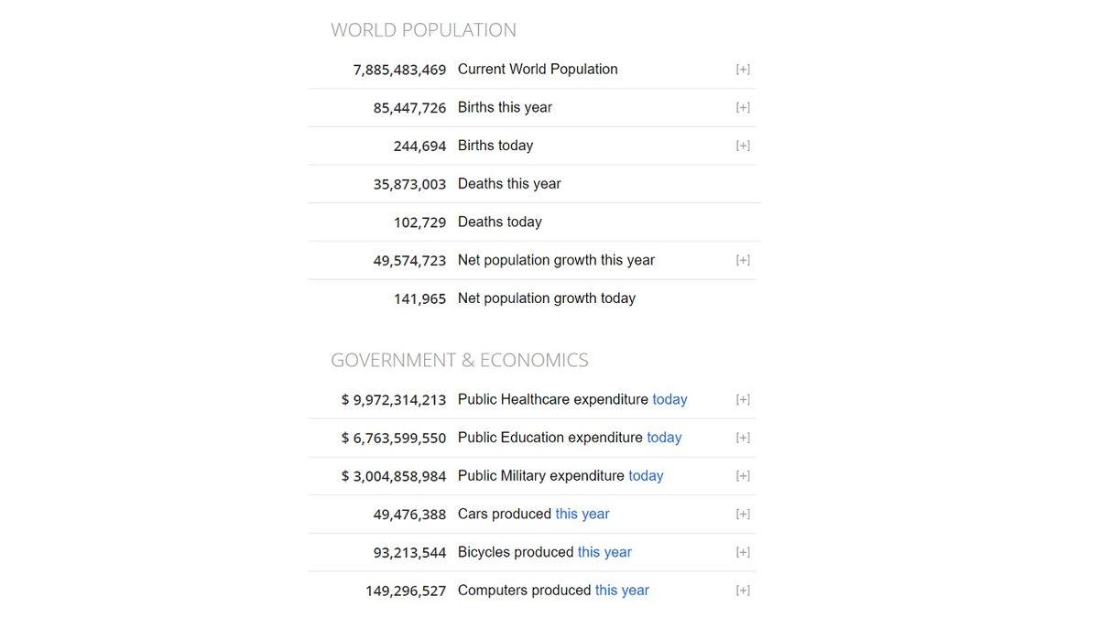This screenshot has width=1099, height=618.
Task: Click 'today' link in Military expenditure
Action: (646, 476)
